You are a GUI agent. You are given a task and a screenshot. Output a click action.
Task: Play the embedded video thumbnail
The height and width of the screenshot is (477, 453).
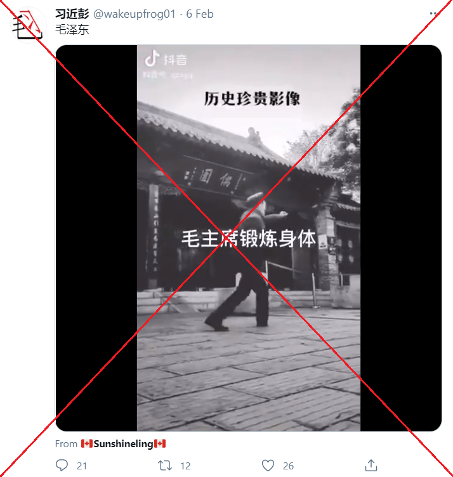coord(248,238)
